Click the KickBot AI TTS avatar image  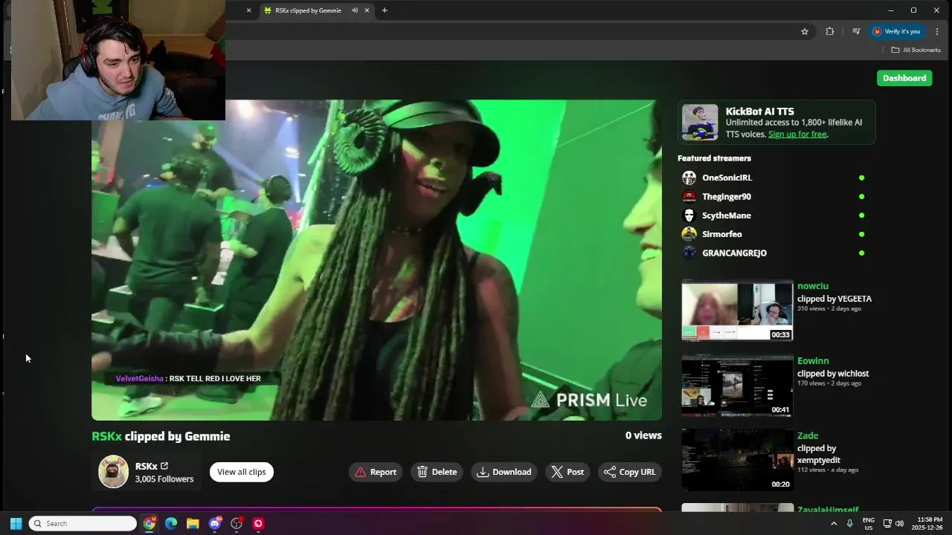pyautogui.click(x=700, y=123)
